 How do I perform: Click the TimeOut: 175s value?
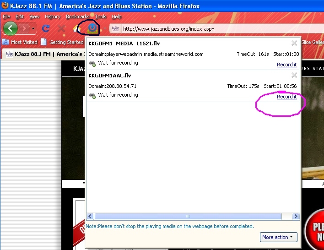243,86
